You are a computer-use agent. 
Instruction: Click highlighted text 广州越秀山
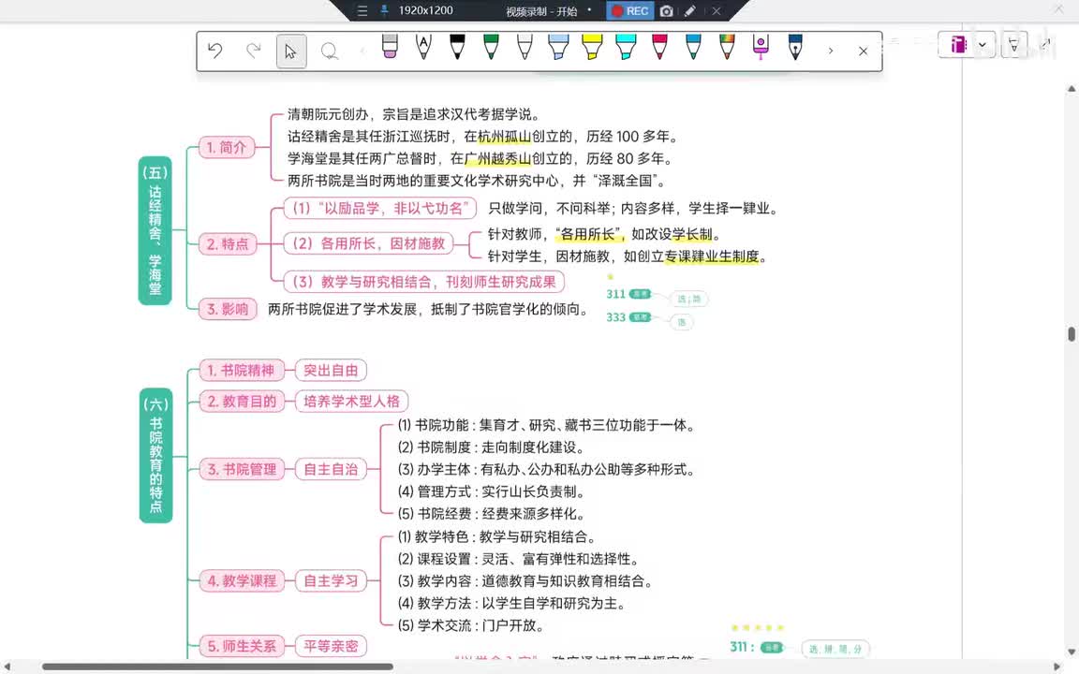(497, 159)
